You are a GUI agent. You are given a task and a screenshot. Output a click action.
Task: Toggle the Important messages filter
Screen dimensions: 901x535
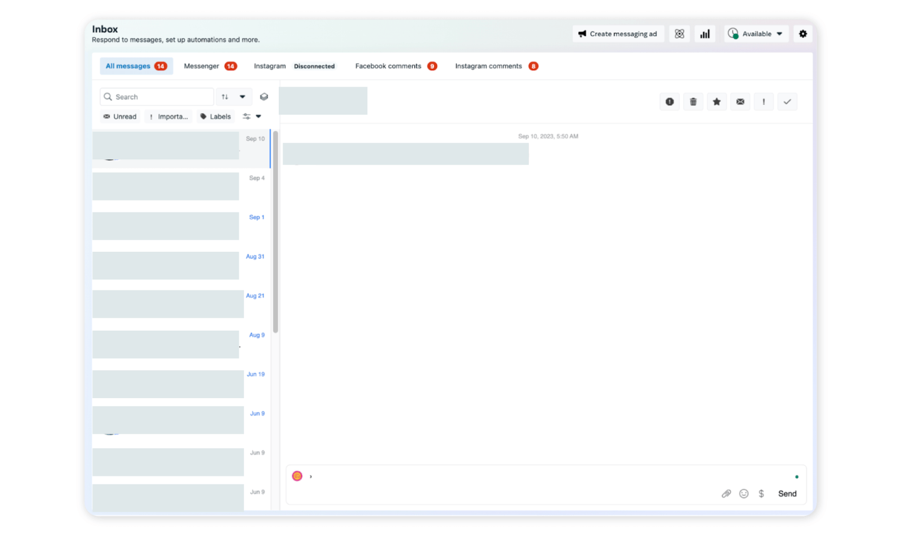(x=168, y=117)
